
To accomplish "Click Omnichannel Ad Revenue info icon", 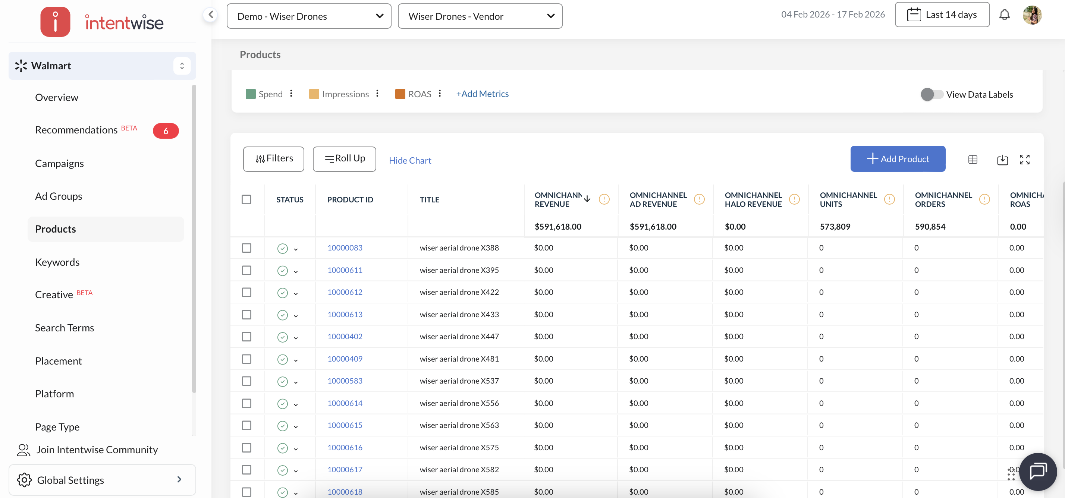I will [699, 200].
